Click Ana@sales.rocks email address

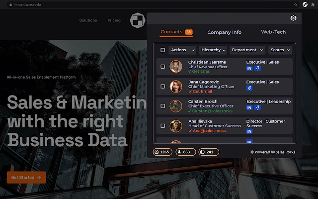[207, 131]
